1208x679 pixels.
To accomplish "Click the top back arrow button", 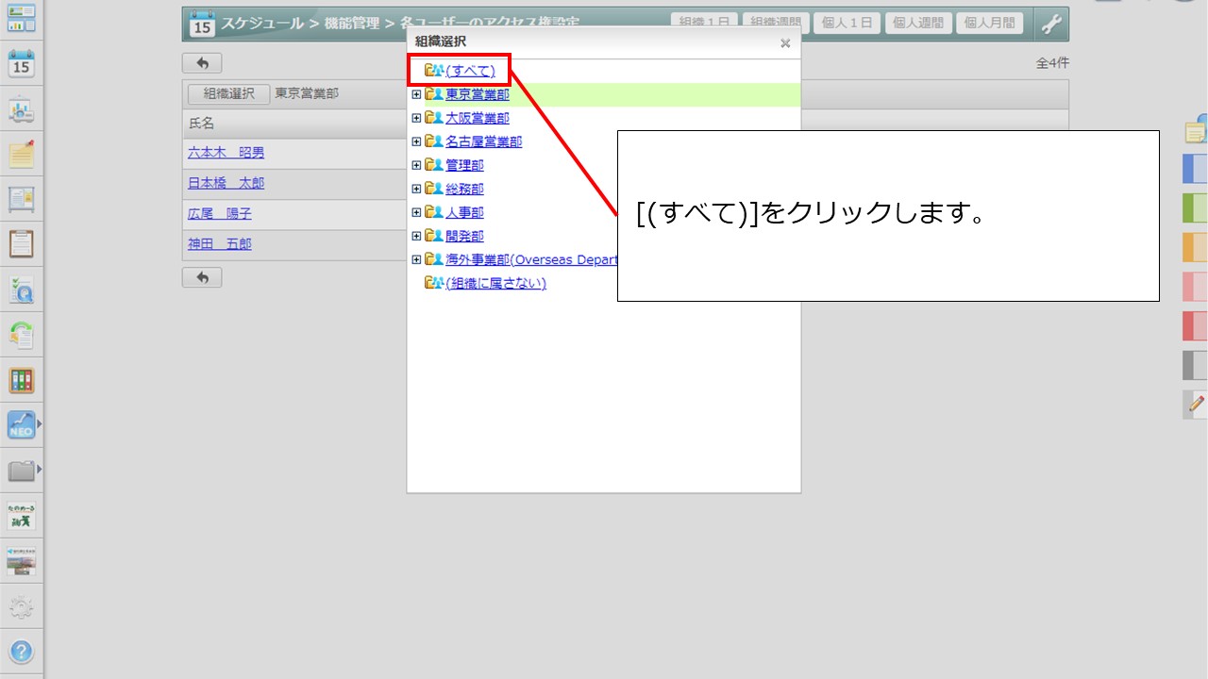I will pos(202,63).
